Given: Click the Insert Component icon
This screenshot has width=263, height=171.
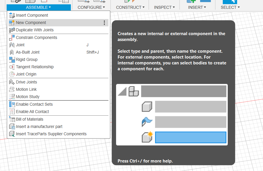Looking at the screenshot, I should [x=12, y=15].
